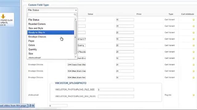Click the dropdown list scrollbar down arrow
The image size is (197, 110).
pyautogui.click(x=75, y=57)
